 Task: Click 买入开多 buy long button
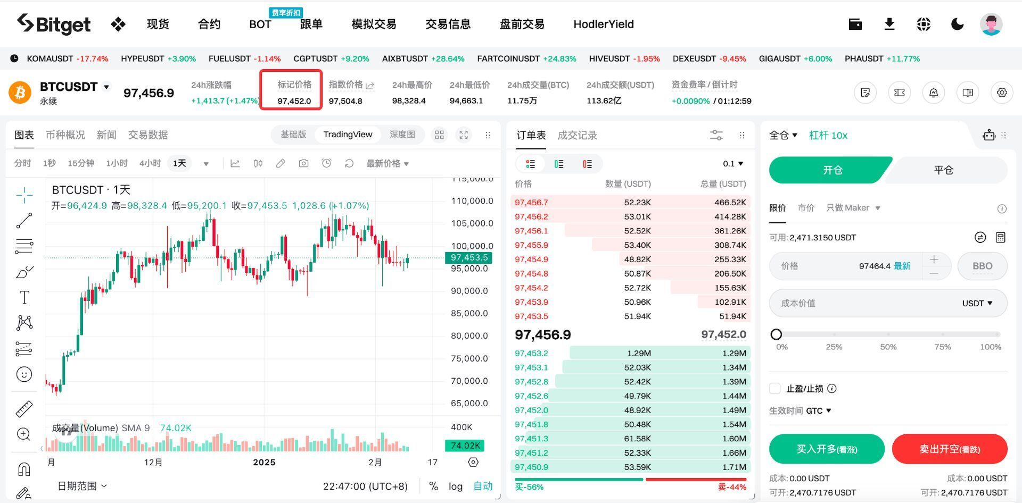827,449
